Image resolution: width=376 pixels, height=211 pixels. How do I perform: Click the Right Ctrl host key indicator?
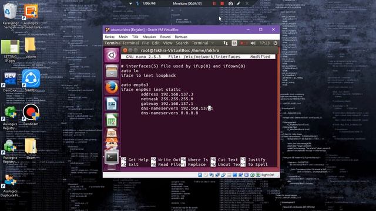click(x=268, y=175)
